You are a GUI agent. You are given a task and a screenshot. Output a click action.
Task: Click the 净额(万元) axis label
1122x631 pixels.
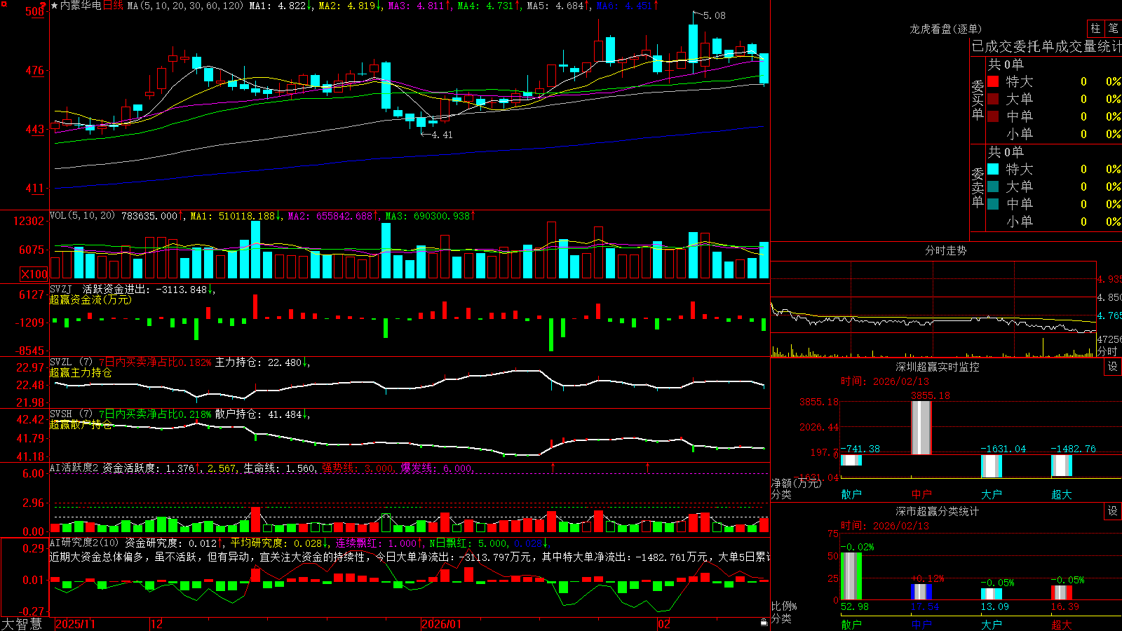(797, 483)
